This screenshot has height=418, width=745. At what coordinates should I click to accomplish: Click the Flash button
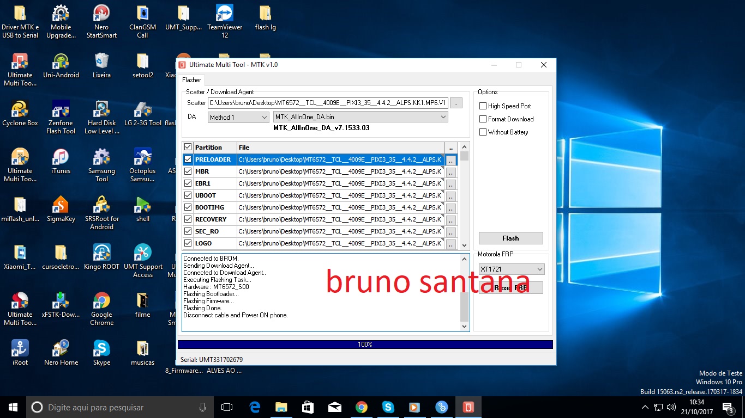[x=510, y=238]
